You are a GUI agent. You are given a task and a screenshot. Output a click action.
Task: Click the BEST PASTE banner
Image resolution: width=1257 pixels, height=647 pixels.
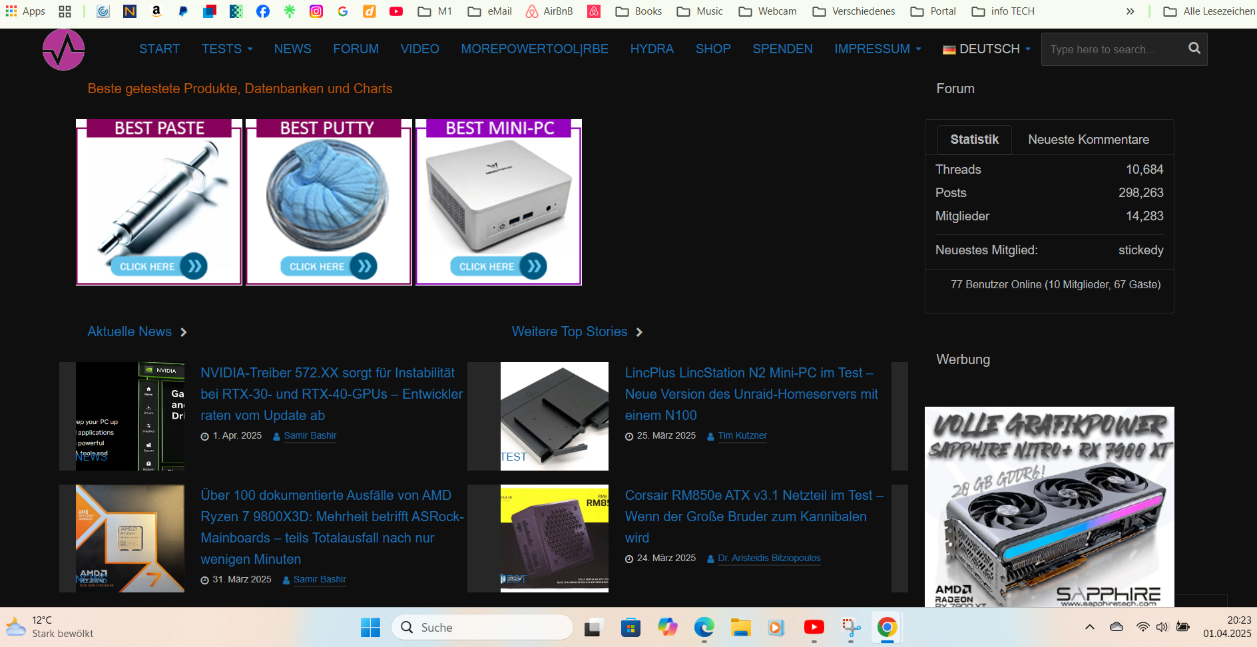[159, 202]
